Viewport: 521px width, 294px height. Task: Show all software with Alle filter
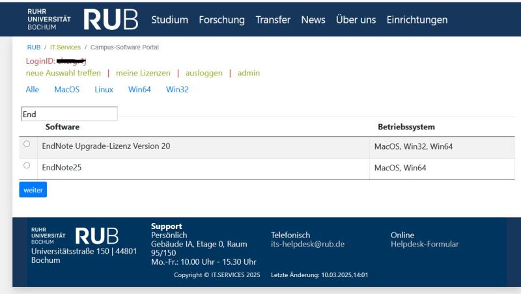click(33, 90)
